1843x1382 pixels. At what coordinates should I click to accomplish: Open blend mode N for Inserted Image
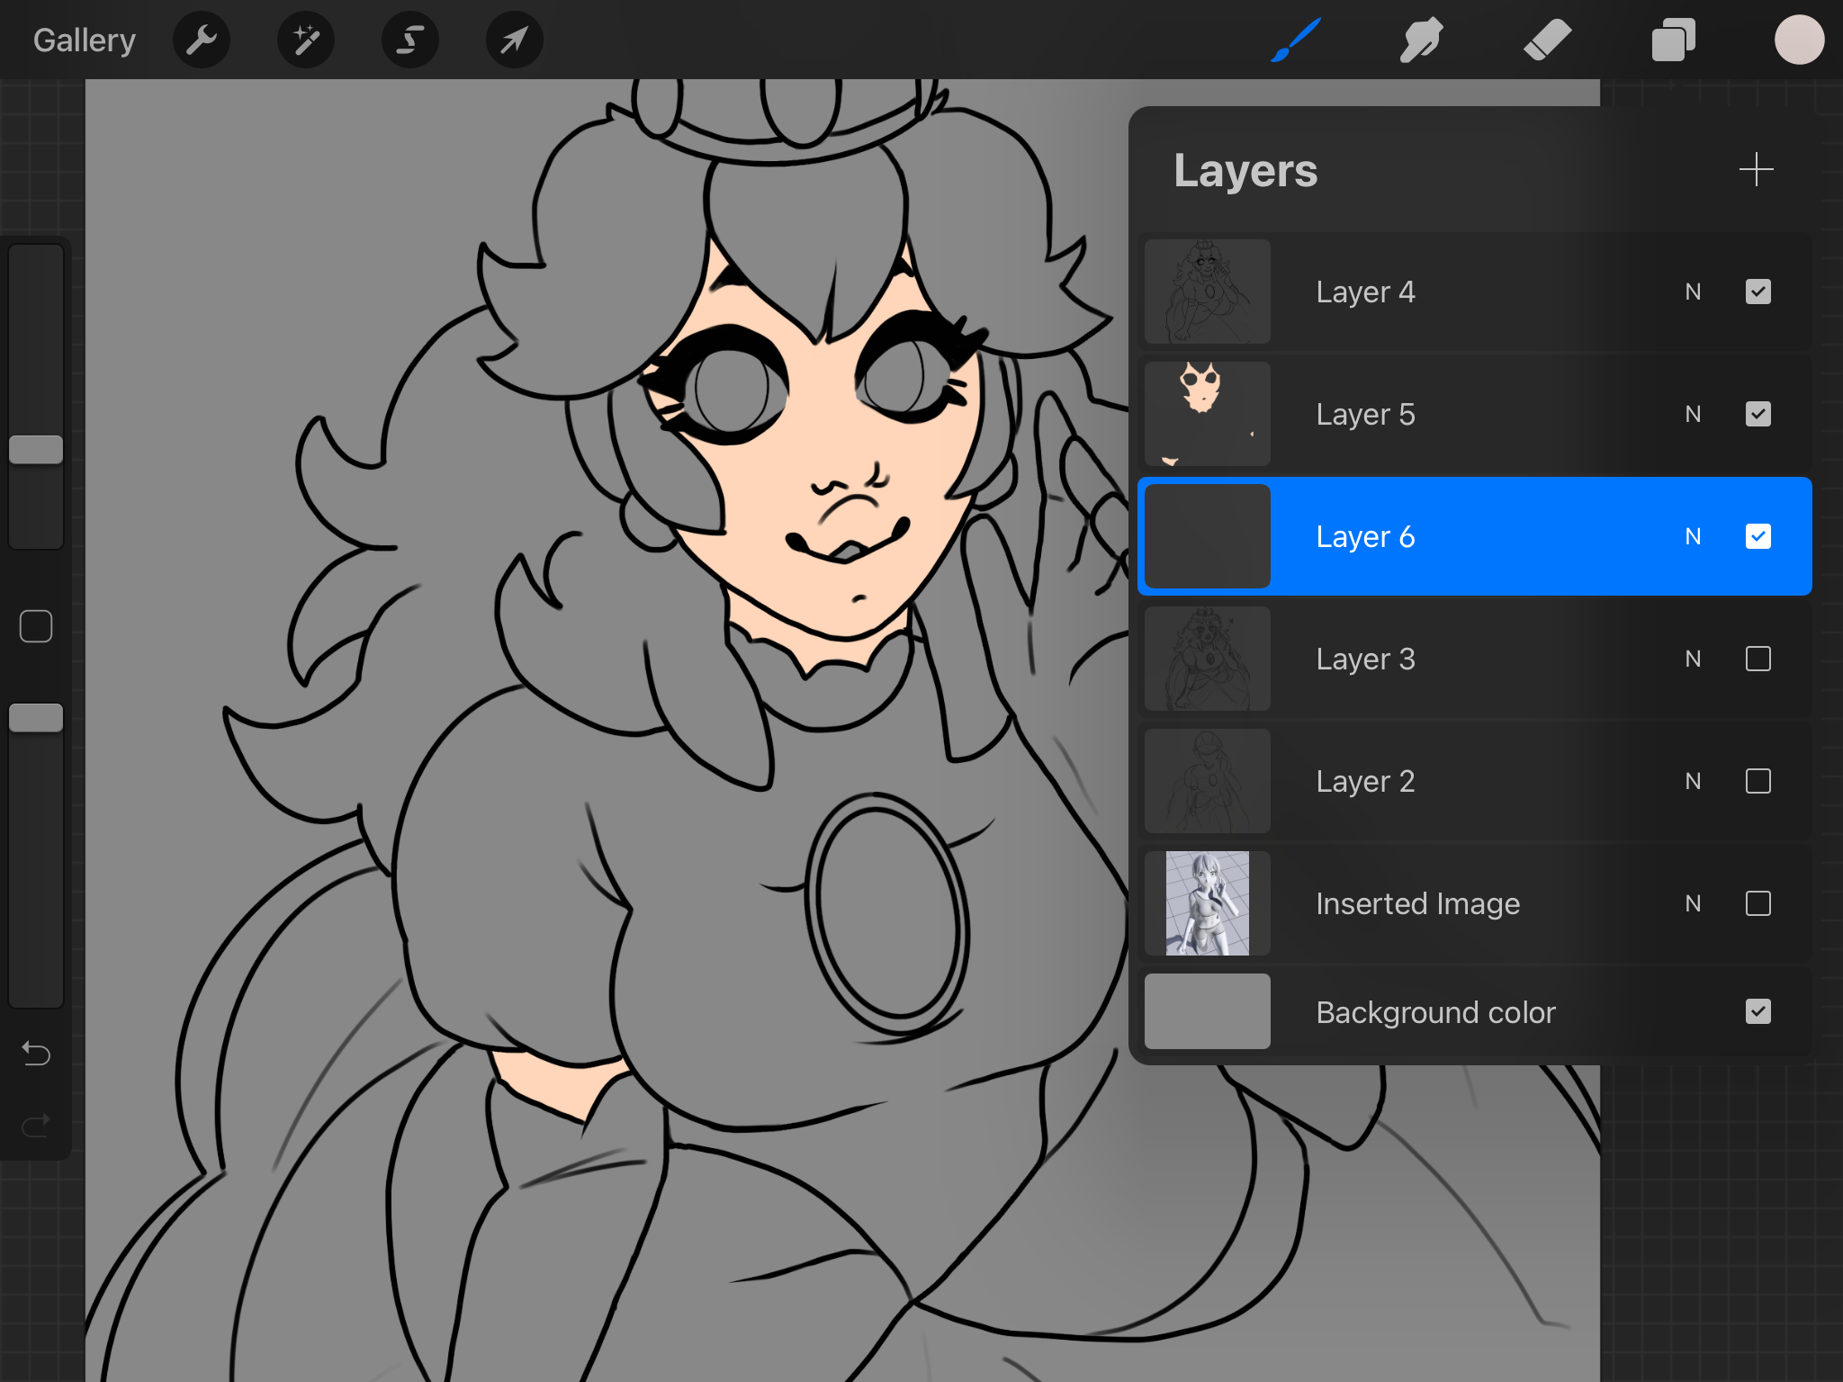click(x=1693, y=903)
